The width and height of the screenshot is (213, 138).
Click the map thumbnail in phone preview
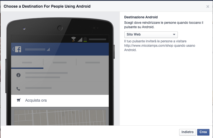[x=60, y=118]
